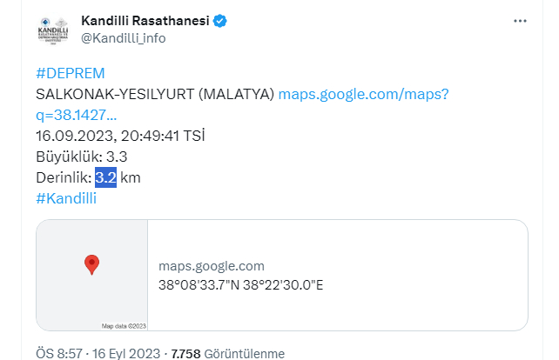Click the SALKONAK-YESILYURT (MALATYA) location text
Screen dimensions: 559x360
(x=155, y=94)
